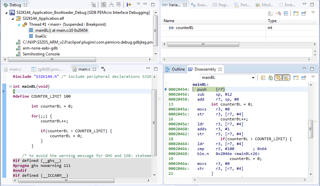Viewport: 320px width, 186px height.
Task: Pin the Variables view to debug context
Action: click(304, 14)
